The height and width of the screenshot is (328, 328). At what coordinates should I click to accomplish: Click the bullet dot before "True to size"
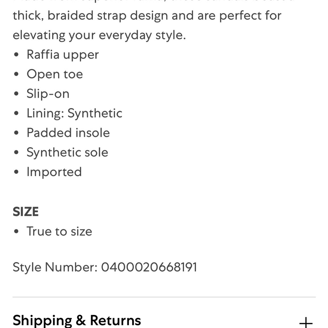(x=17, y=232)
